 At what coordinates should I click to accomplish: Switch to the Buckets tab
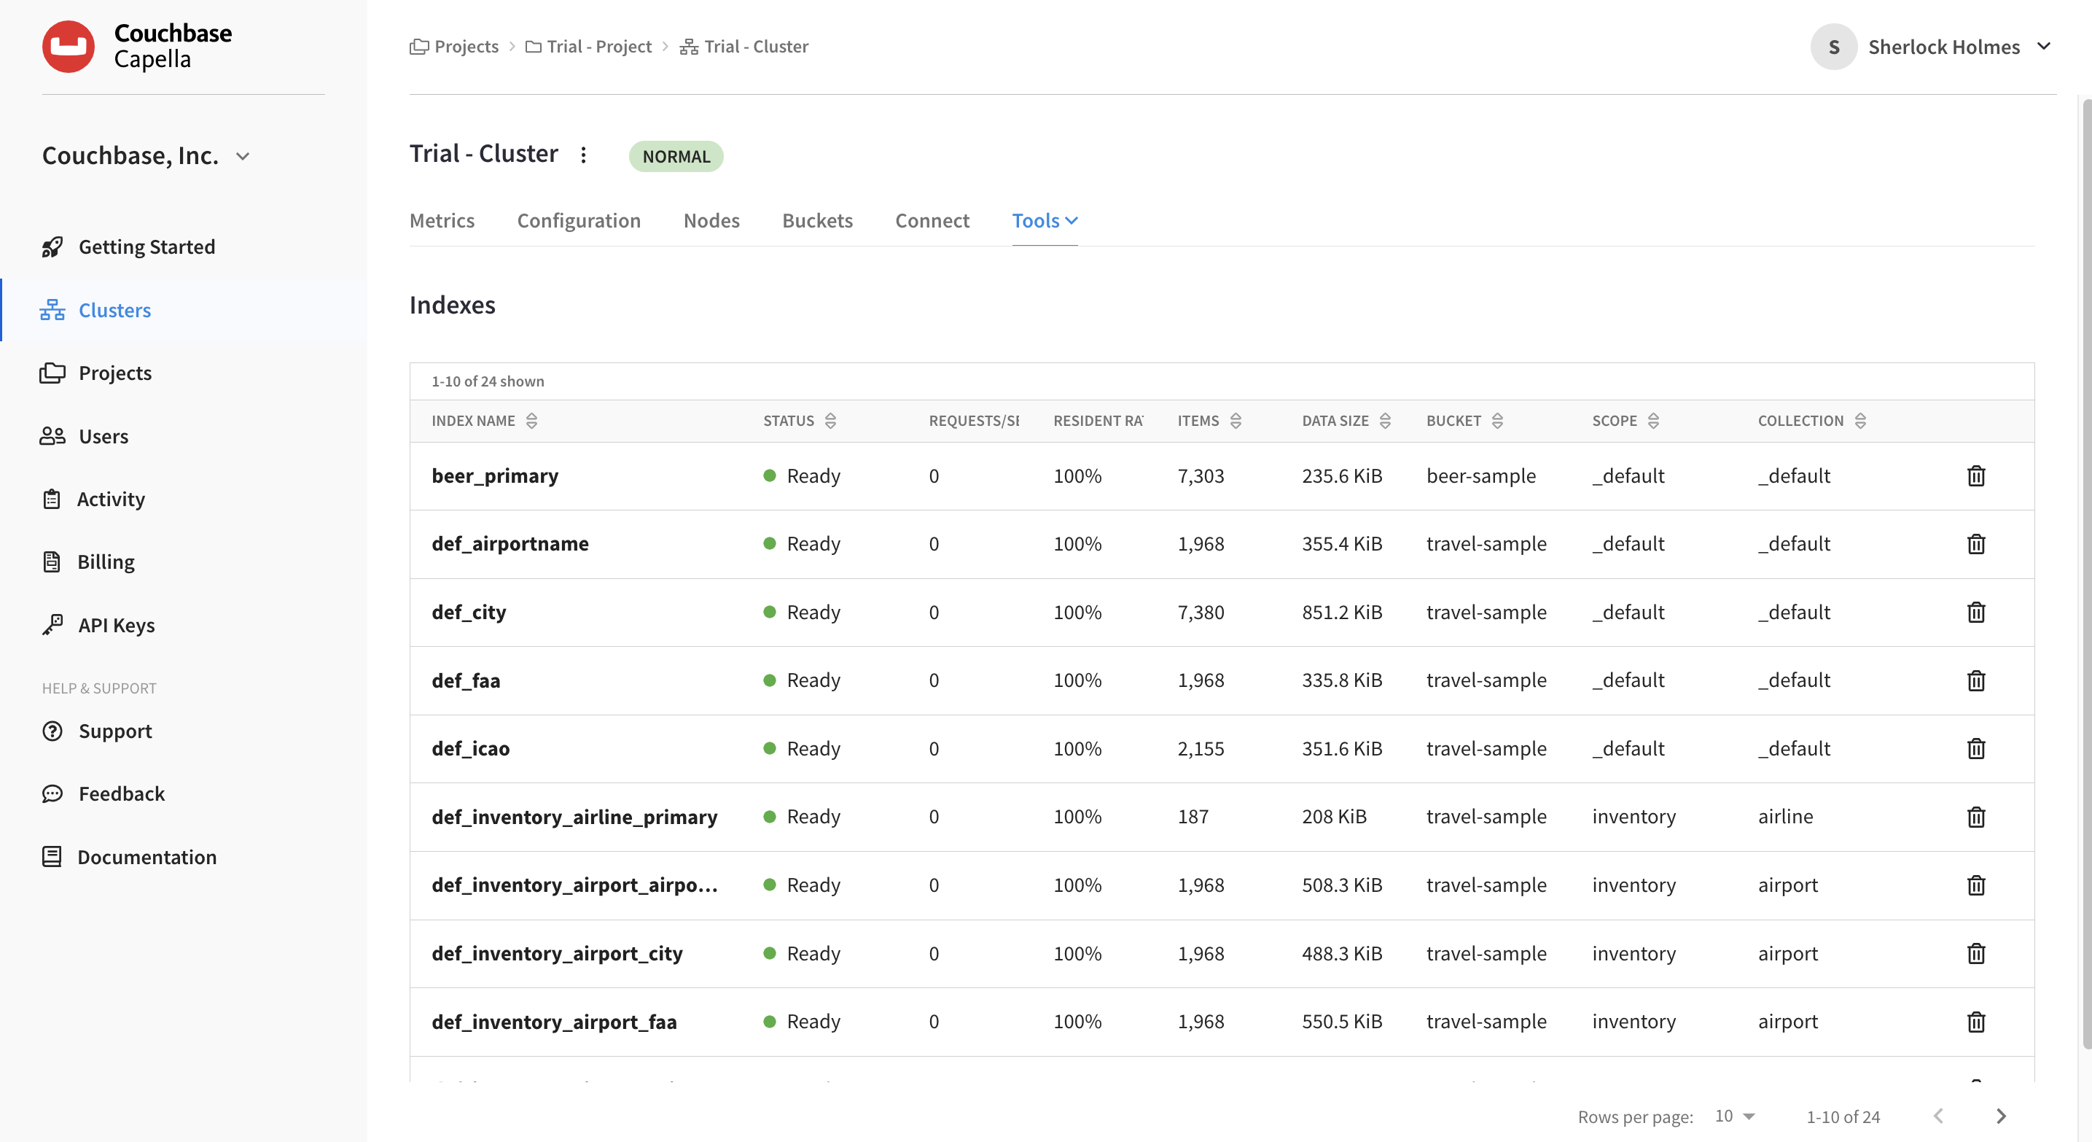(x=817, y=220)
